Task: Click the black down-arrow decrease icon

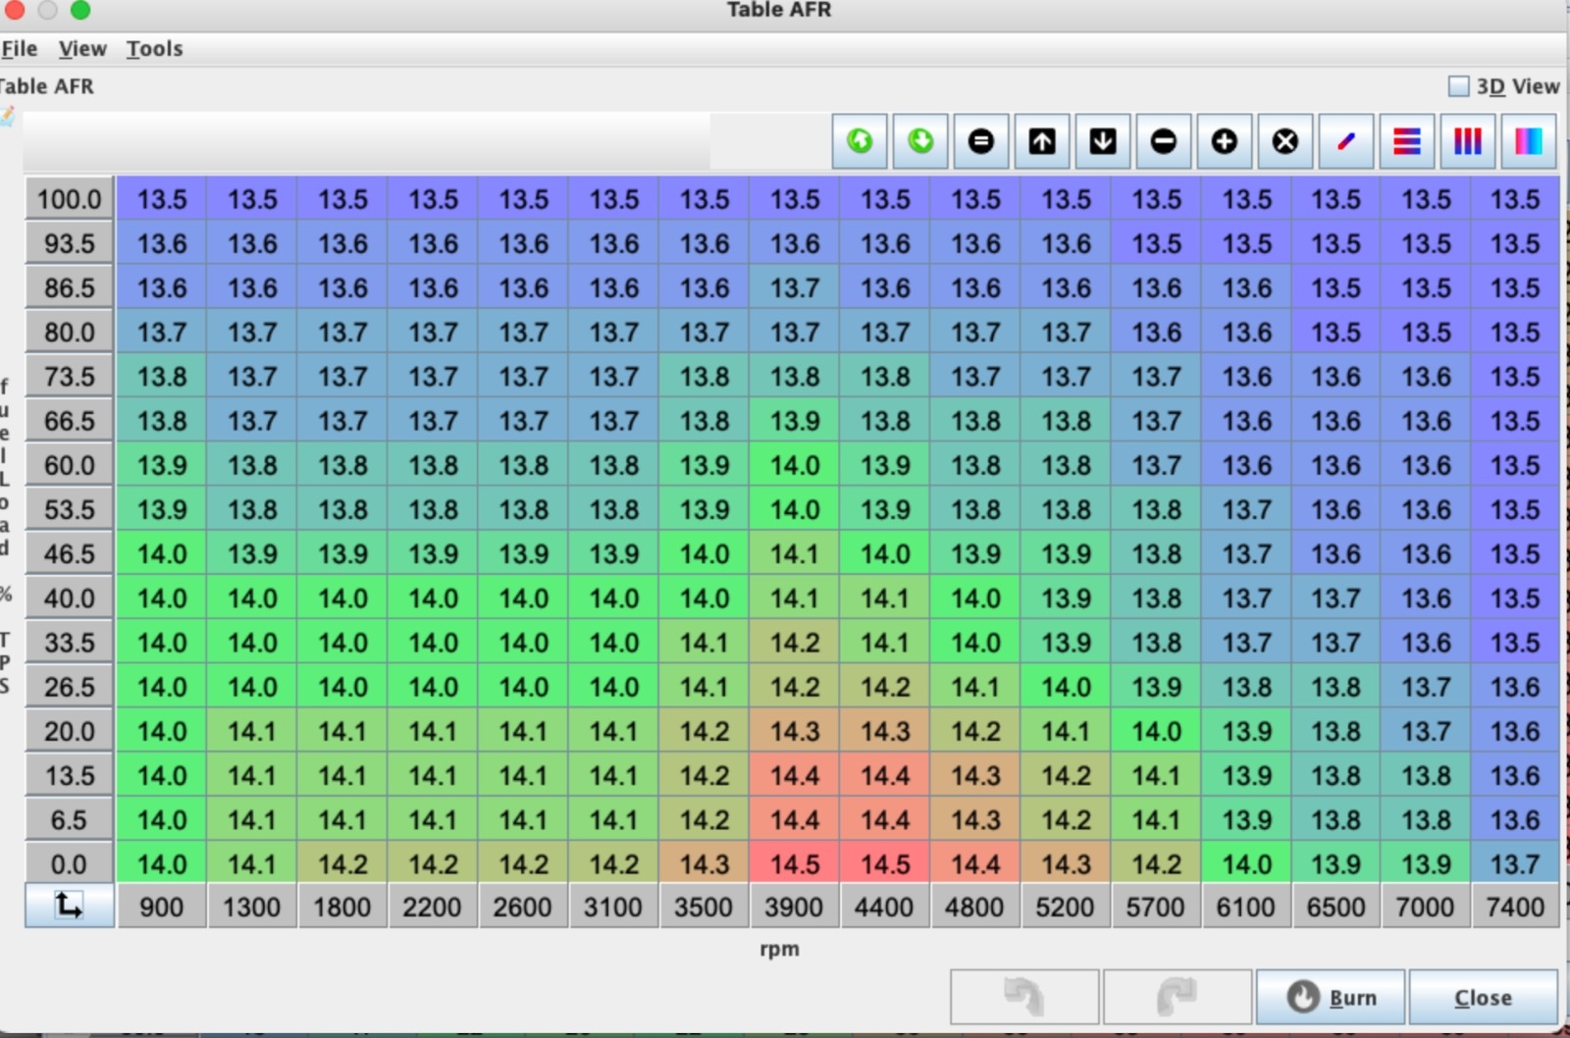Action: (x=1103, y=141)
